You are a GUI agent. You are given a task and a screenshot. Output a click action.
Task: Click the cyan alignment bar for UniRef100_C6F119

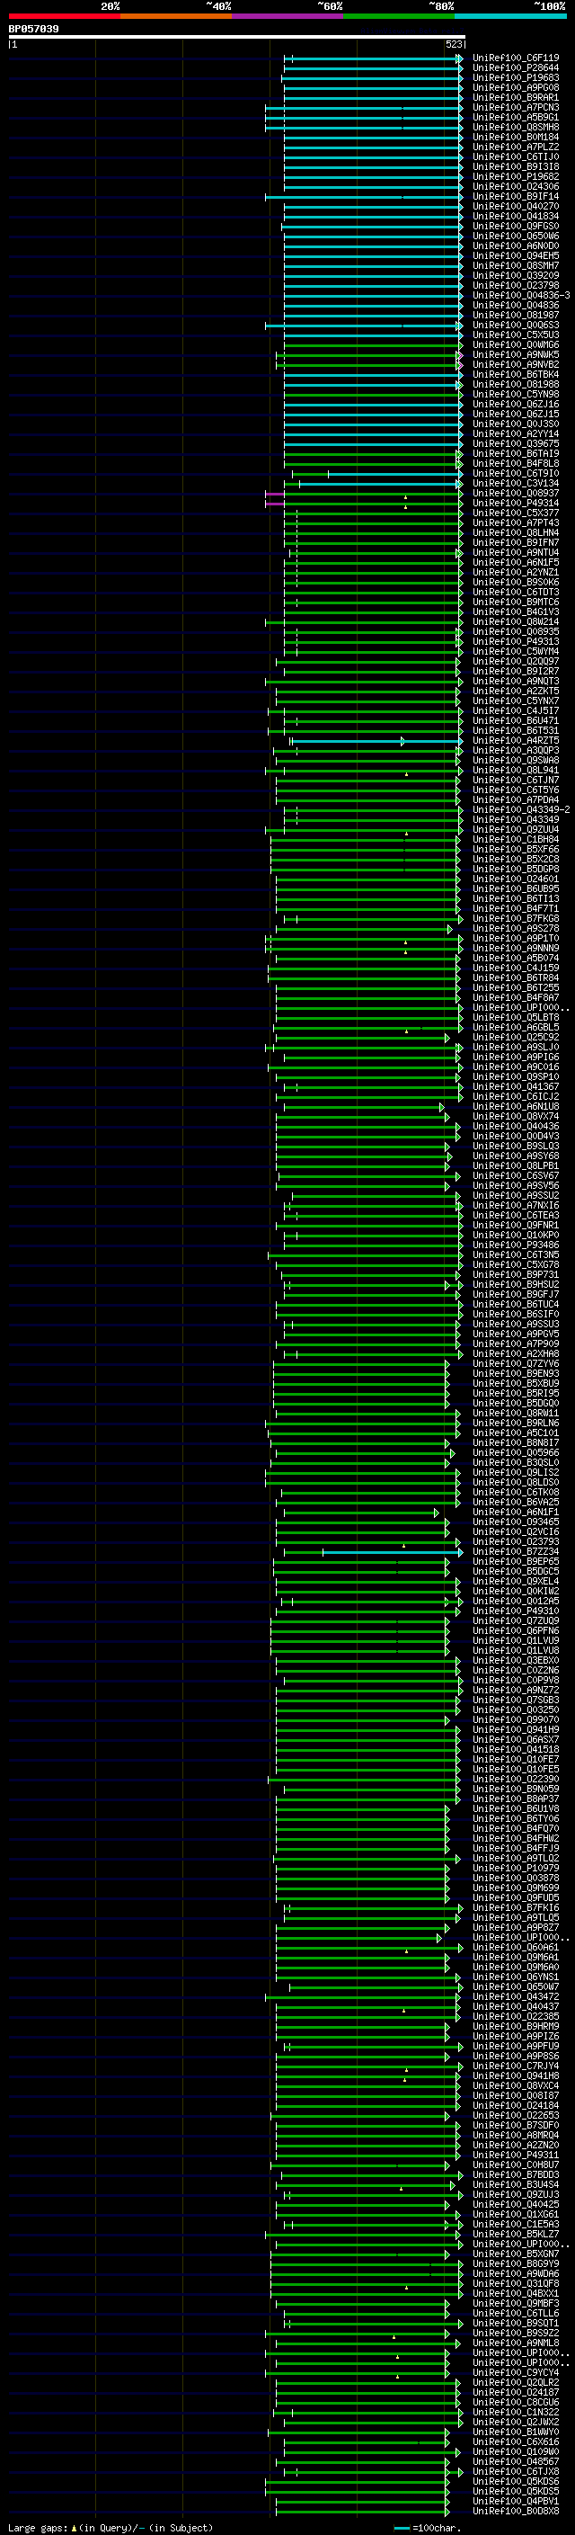374,59
